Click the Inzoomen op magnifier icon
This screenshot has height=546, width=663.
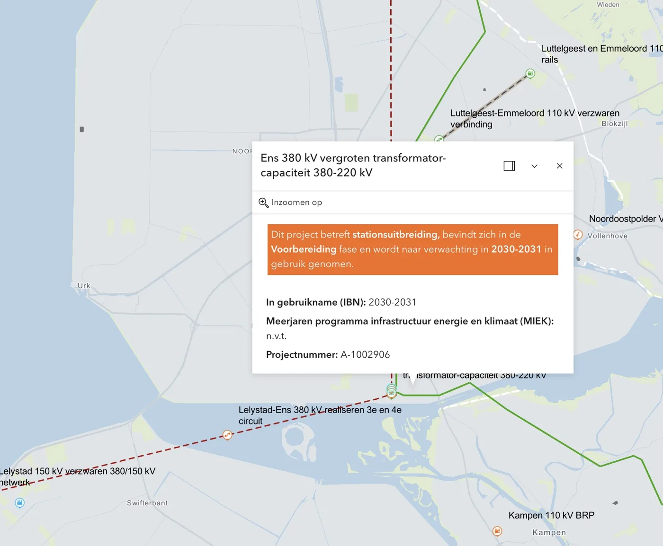263,203
